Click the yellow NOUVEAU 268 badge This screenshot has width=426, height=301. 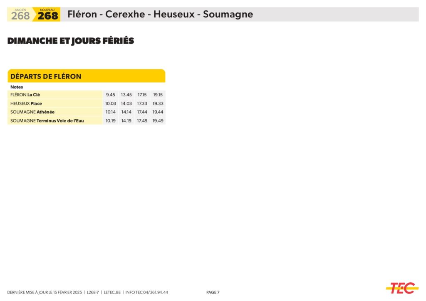coord(48,15)
